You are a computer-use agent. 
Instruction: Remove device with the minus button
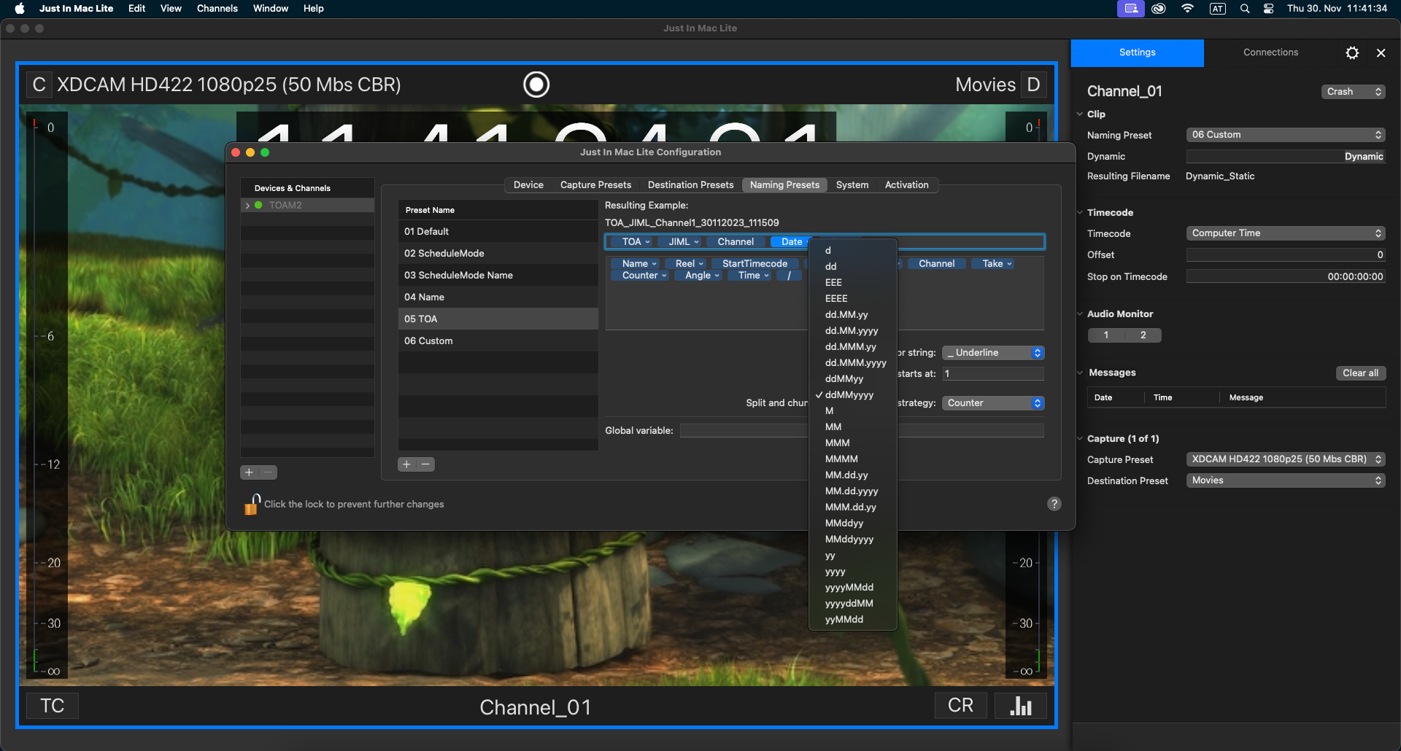[x=268, y=472]
